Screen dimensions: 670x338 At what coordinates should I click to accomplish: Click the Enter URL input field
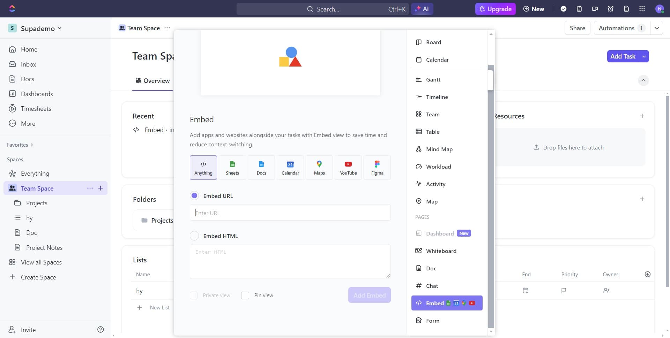point(290,213)
